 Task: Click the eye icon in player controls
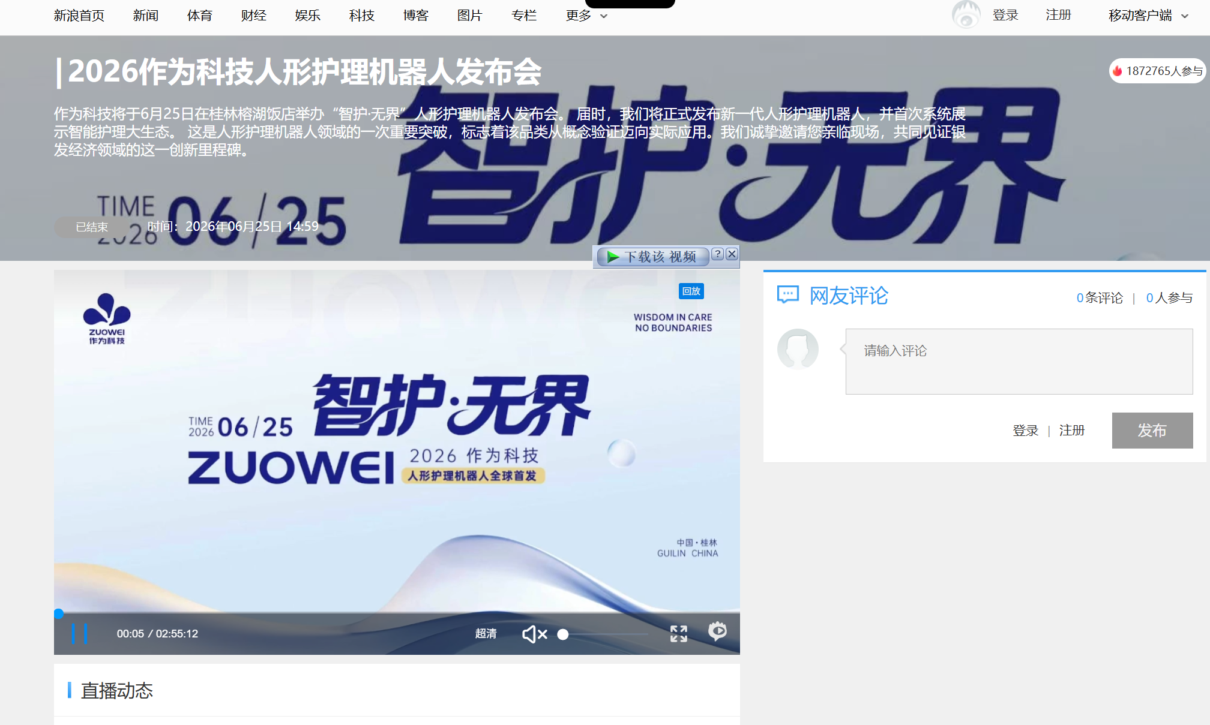pyautogui.click(x=717, y=631)
